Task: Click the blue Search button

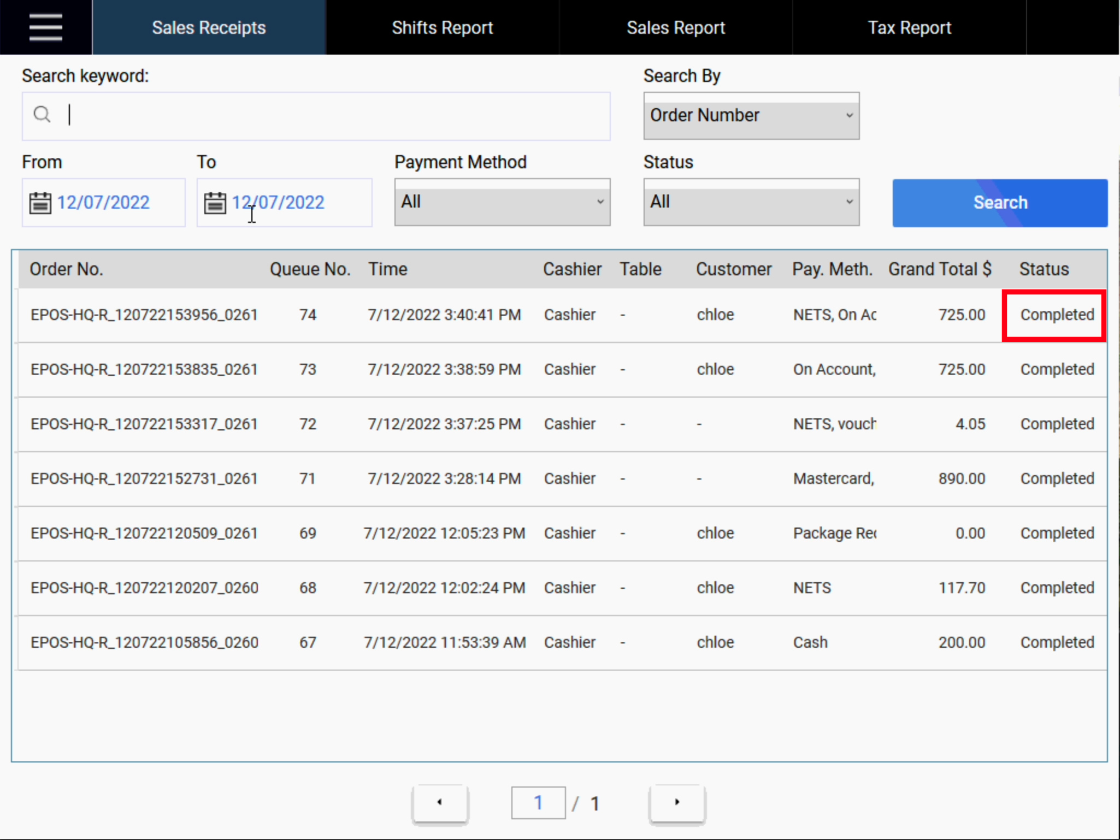Action: [1000, 203]
